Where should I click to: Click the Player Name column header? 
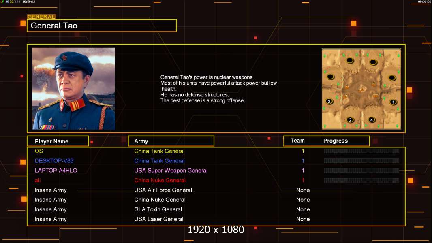[x=58, y=141]
